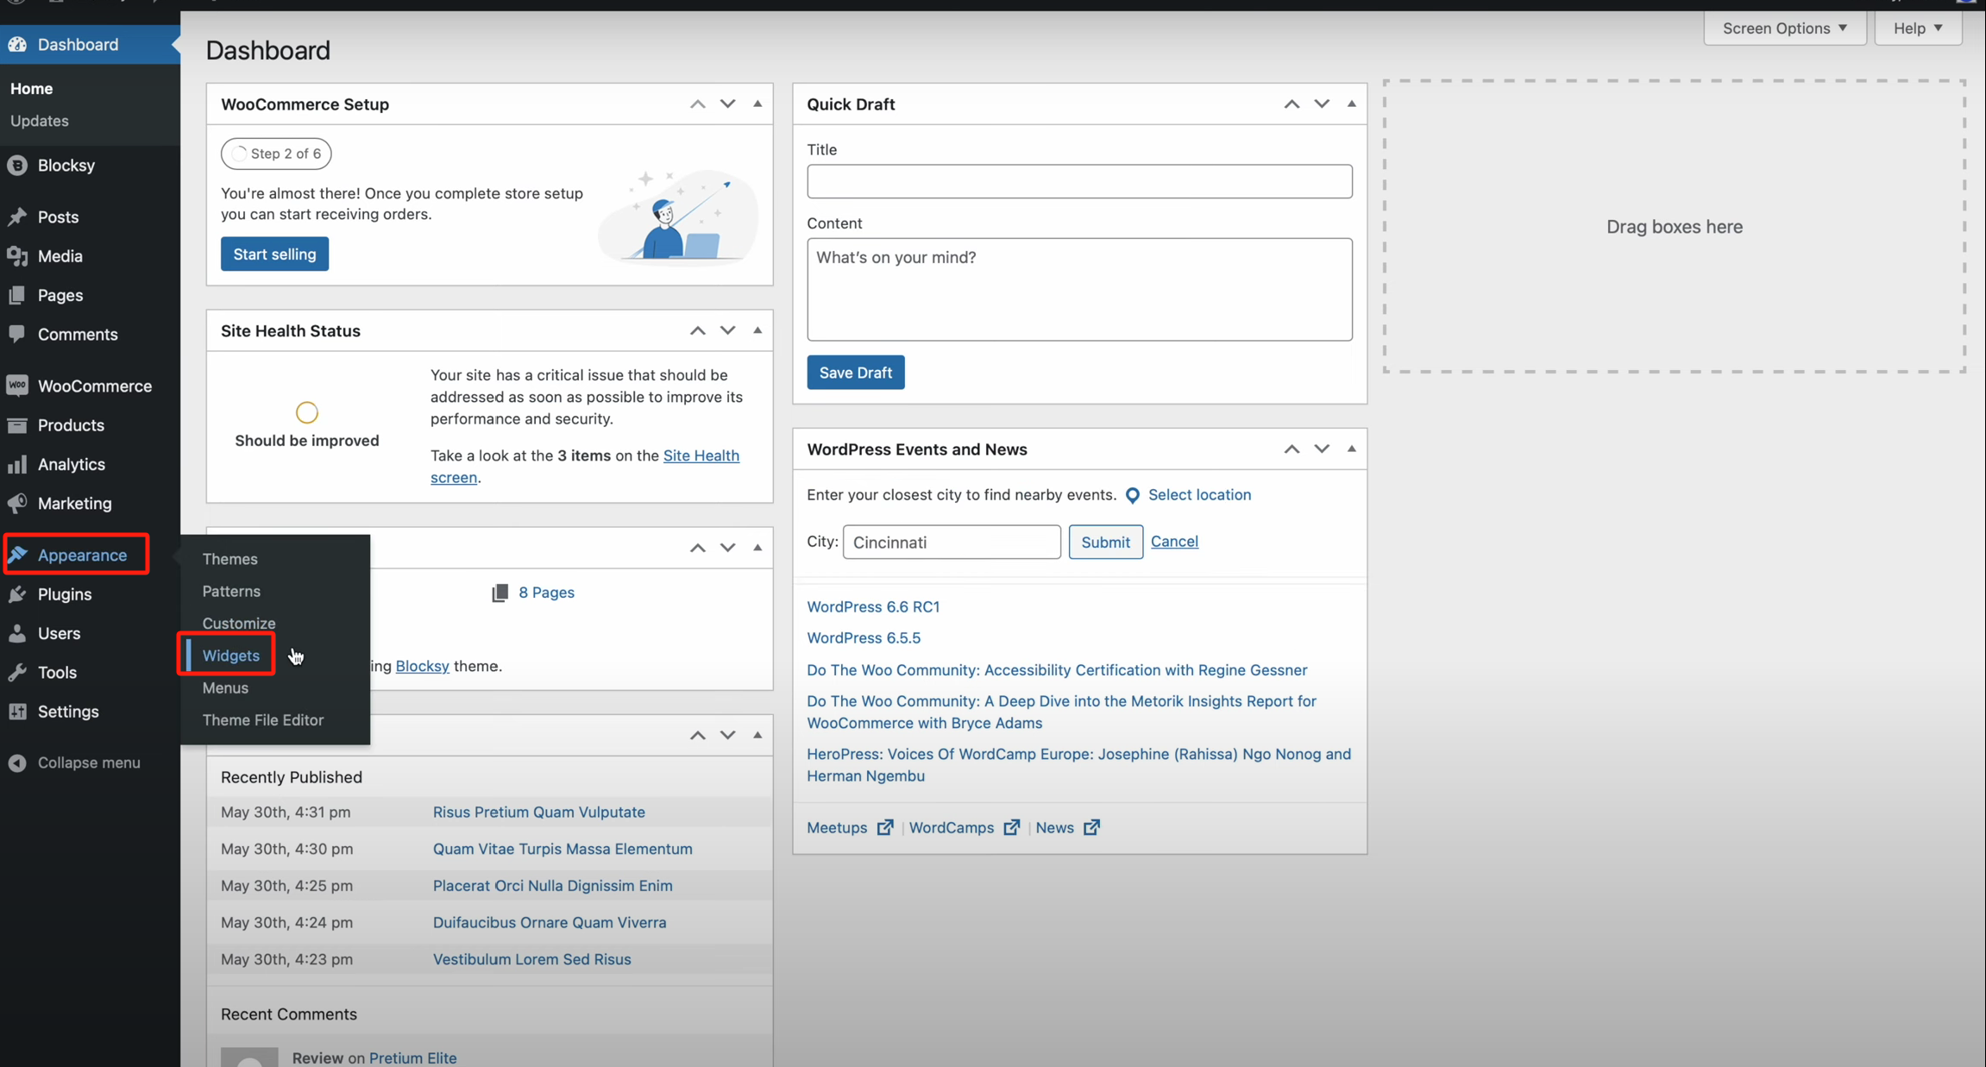Click the Blocksy icon in sidebar
The height and width of the screenshot is (1067, 1986).
click(17, 166)
